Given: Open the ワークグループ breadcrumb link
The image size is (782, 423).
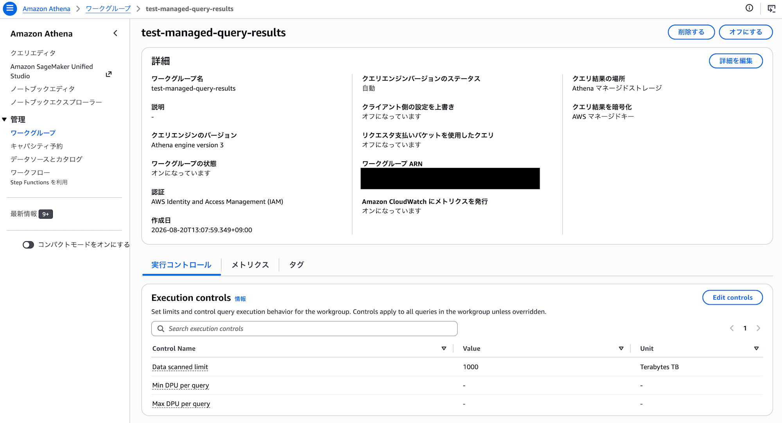Looking at the screenshot, I should point(108,9).
